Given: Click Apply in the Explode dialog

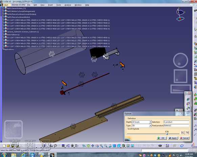Looking at the screenshot, I should [x=173, y=138].
